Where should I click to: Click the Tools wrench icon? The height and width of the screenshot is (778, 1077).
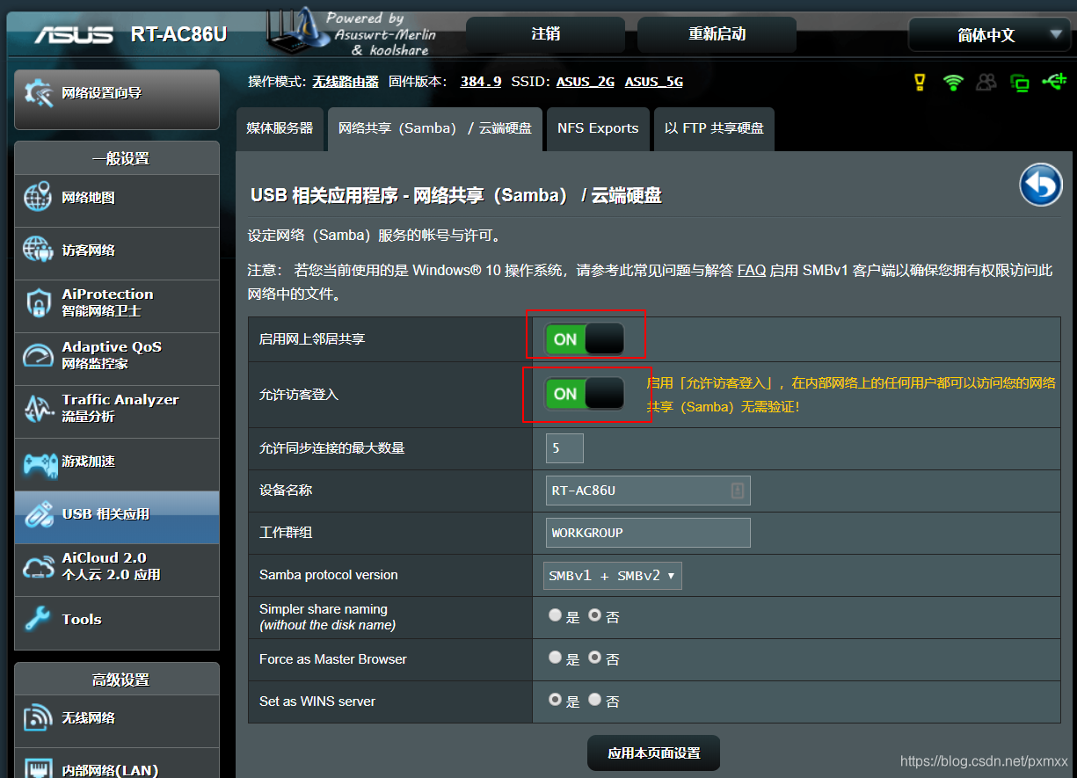(x=37, y=620)
